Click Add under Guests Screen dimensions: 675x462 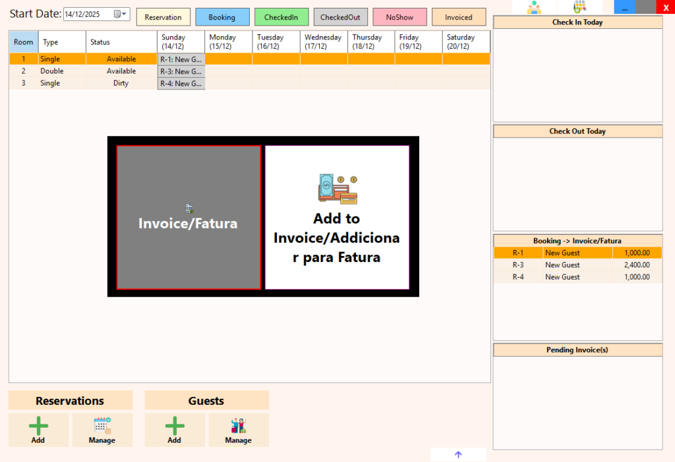(174, 430)
